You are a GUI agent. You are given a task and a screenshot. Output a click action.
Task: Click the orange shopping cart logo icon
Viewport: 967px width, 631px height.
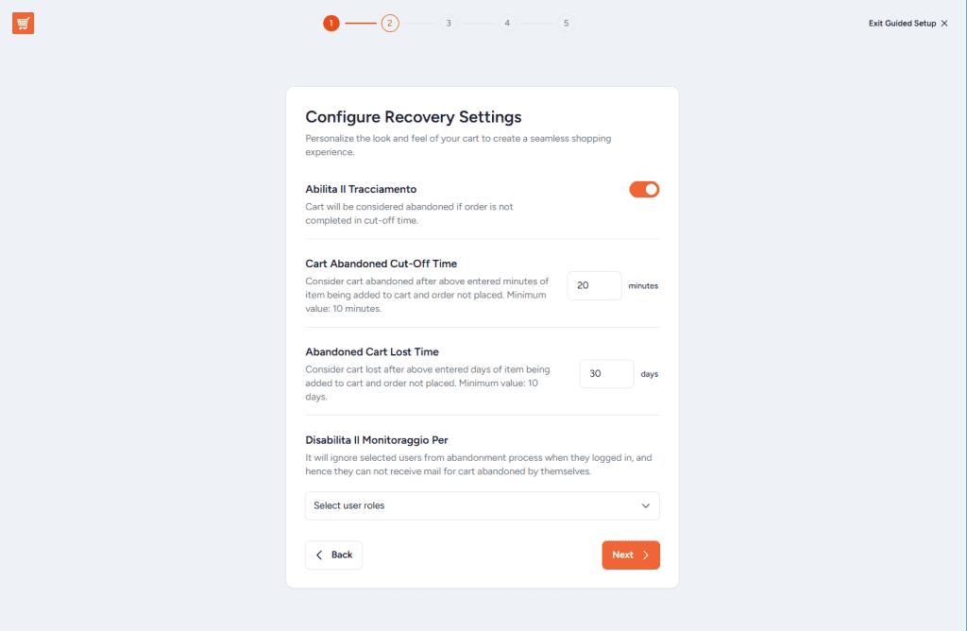point(23,24)
